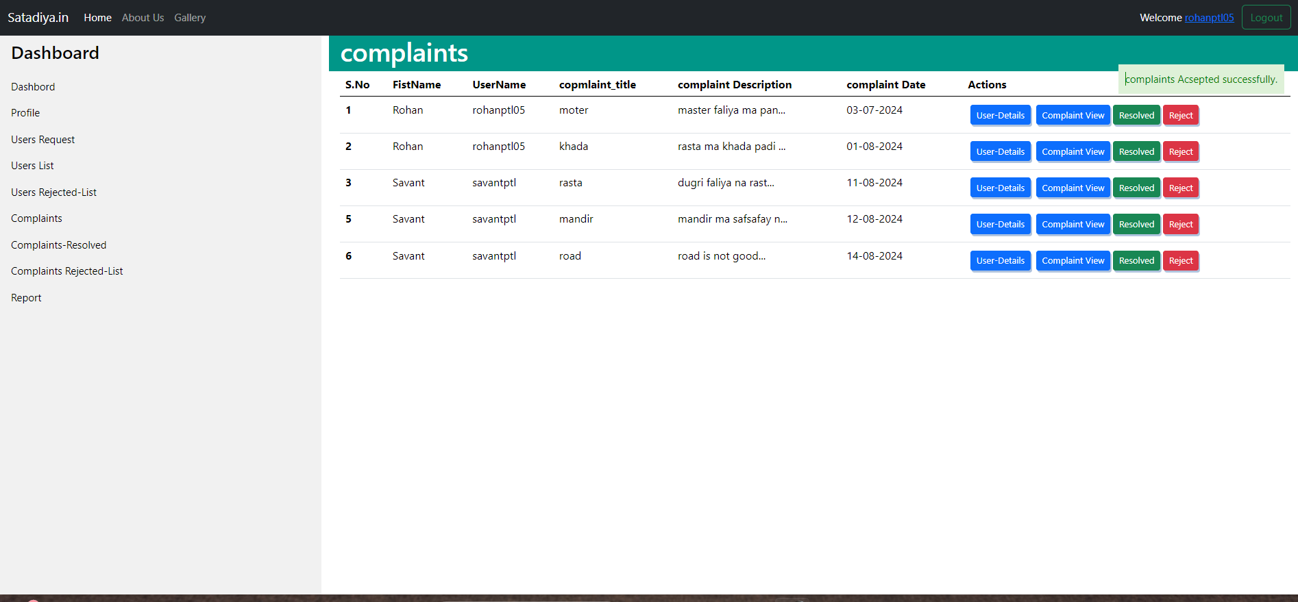The width and height of the screenshot is (1298, 602).
Task: Mark rasta complaint as Resolved
Action: [1136, 188]
